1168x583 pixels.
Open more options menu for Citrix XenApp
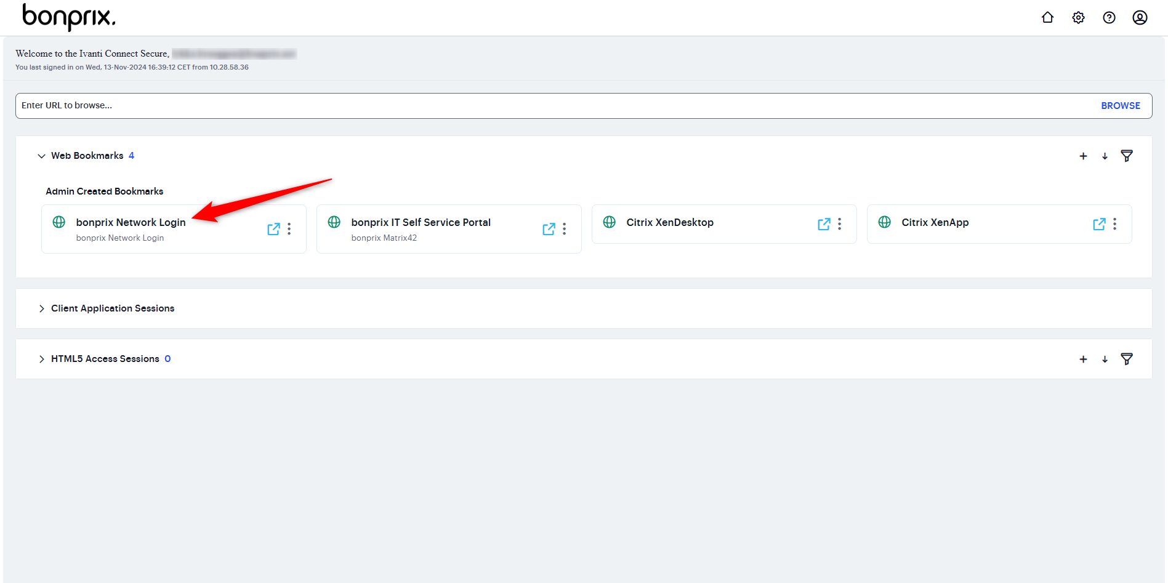(x=1114, y=224)
